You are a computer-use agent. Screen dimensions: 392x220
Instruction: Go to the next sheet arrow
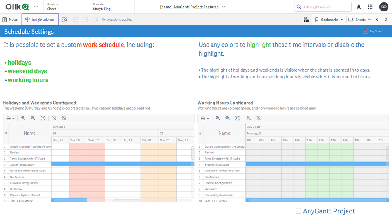click(386, 20)
